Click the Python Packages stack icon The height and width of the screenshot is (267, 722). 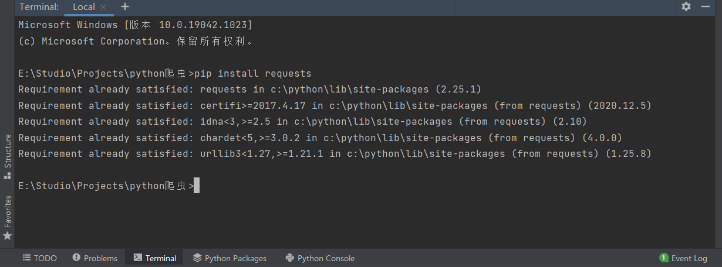click(x=197, y=258)
